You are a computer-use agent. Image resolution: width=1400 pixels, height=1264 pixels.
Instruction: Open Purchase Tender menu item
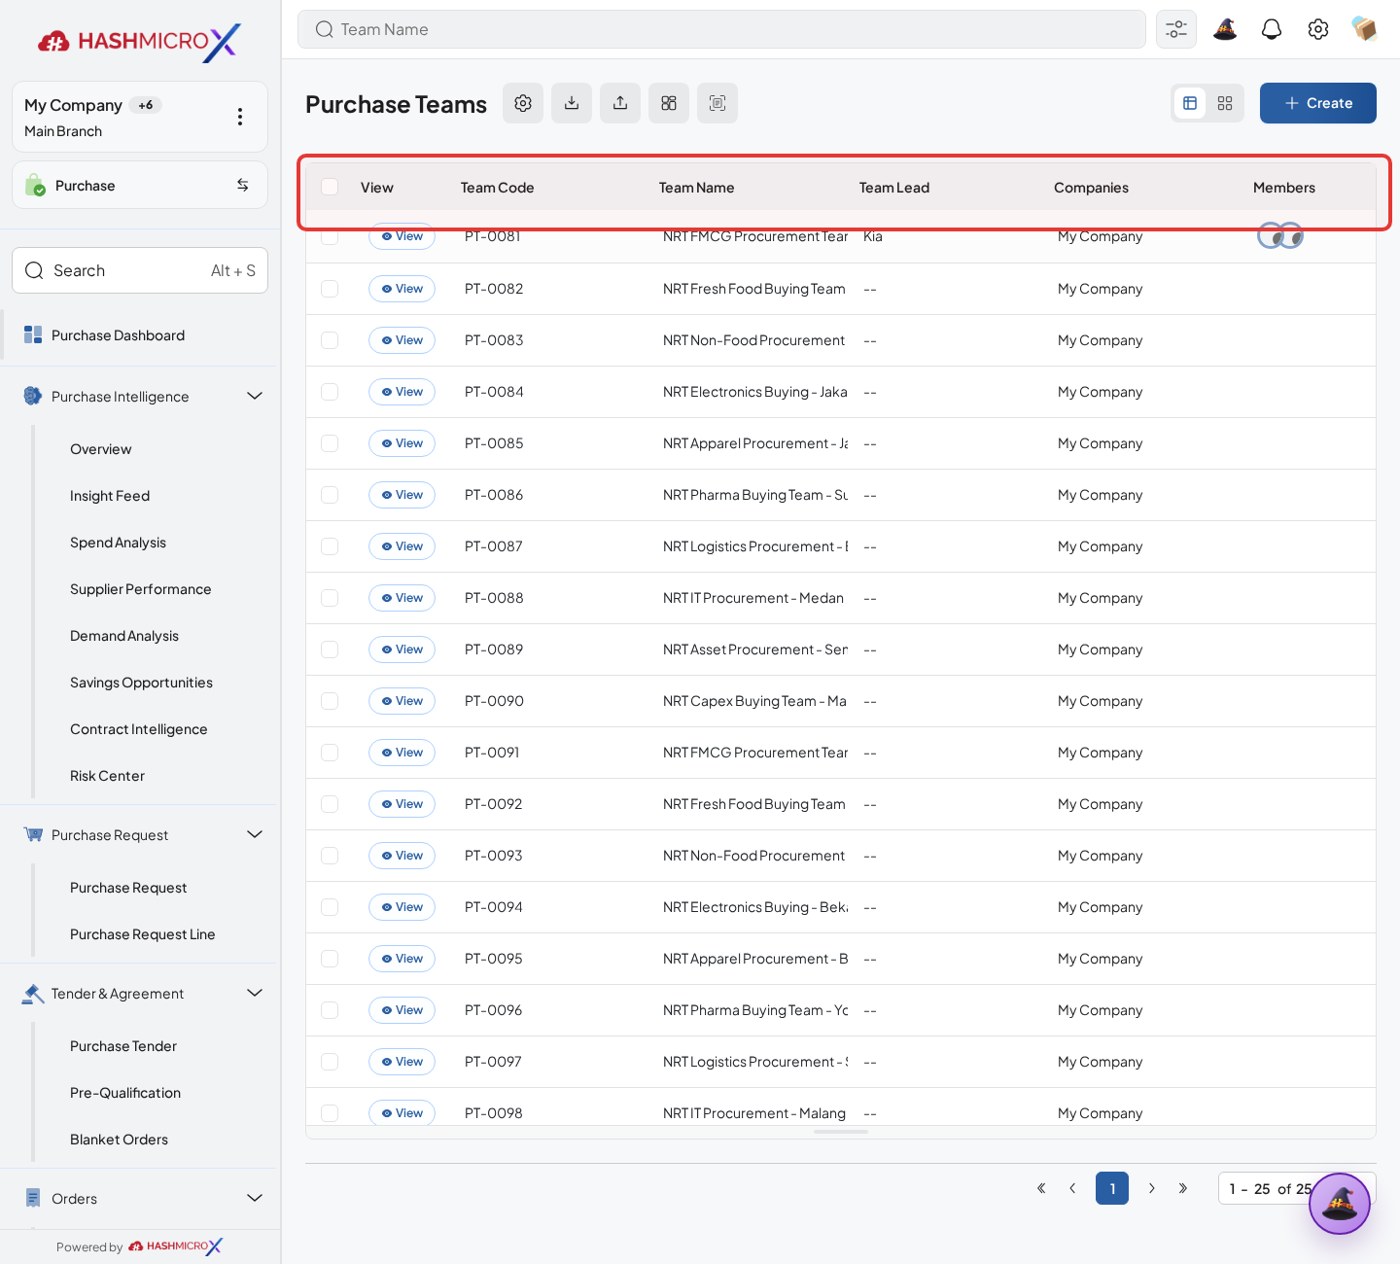point(123,1046)
